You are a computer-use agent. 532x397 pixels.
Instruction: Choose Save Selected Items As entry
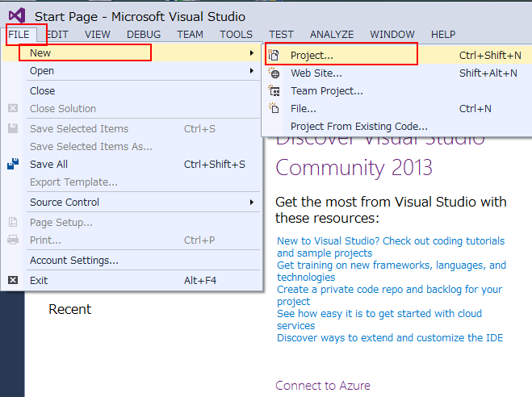click(132, 147)
